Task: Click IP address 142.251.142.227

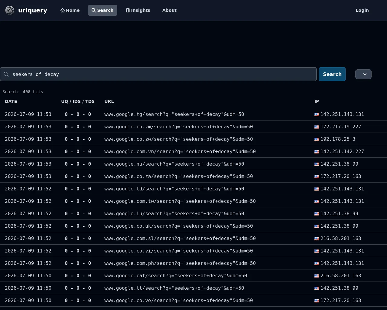Action: click(342, 152)
